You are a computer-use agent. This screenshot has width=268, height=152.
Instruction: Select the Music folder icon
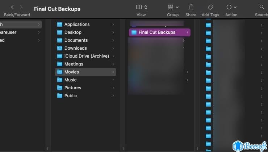pos(60,80)
